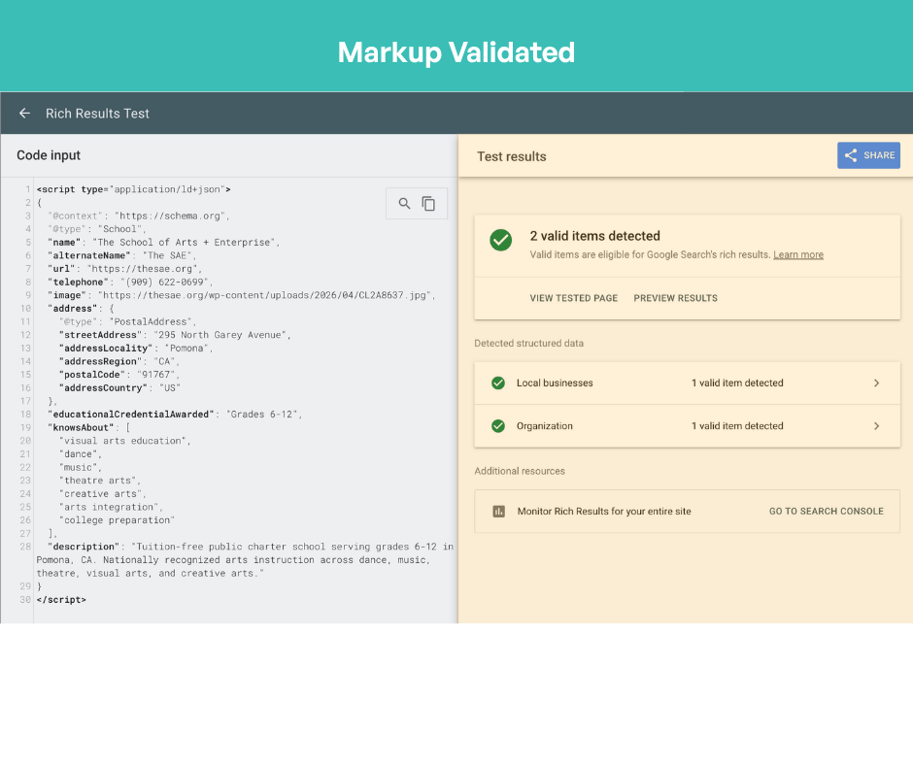The height and width of the screenshot is (765, 913).
Task: Click the "telephone" (909) 622-0699 line
Action: [x=130, y=283]
